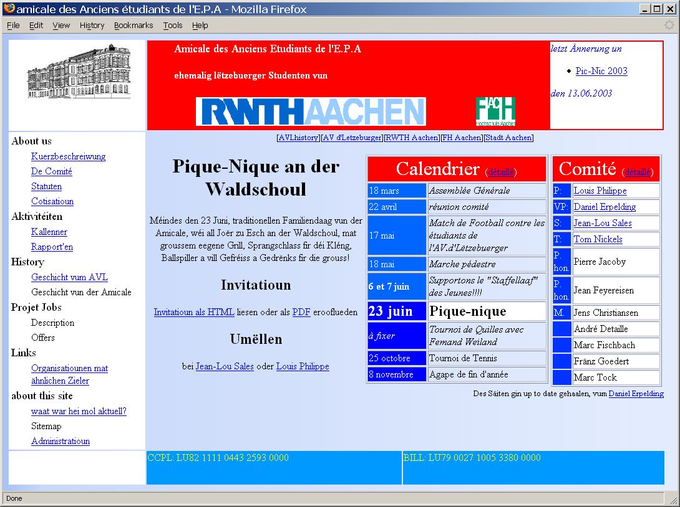Click Tom Nickels in the Comité table
This screenshot has width=680, height=507.
[598, 239]
